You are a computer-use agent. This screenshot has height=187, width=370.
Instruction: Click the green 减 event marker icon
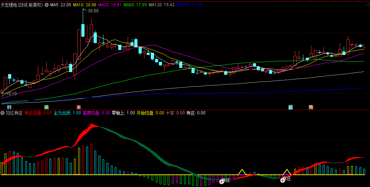[46, 107]
